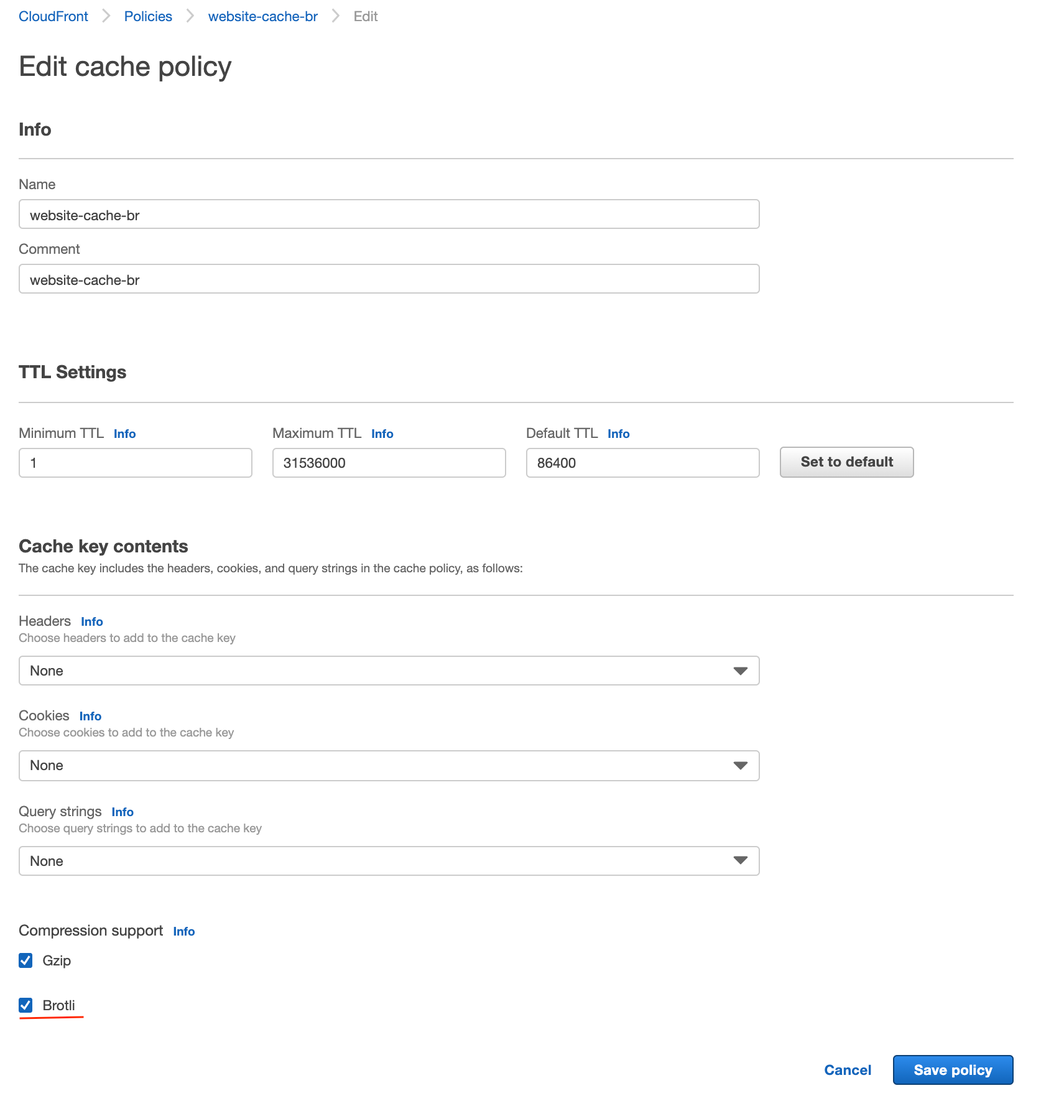Viewport: 1041px width, 1106px height.
Task: Select the Minimum TTL input box
Action: [135, 463]
